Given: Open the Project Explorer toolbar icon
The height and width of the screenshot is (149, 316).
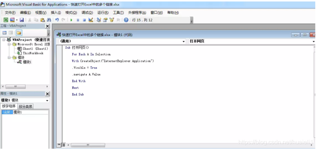Looking at the screenshot, I should pyautogui.click(x=99, y=20).
